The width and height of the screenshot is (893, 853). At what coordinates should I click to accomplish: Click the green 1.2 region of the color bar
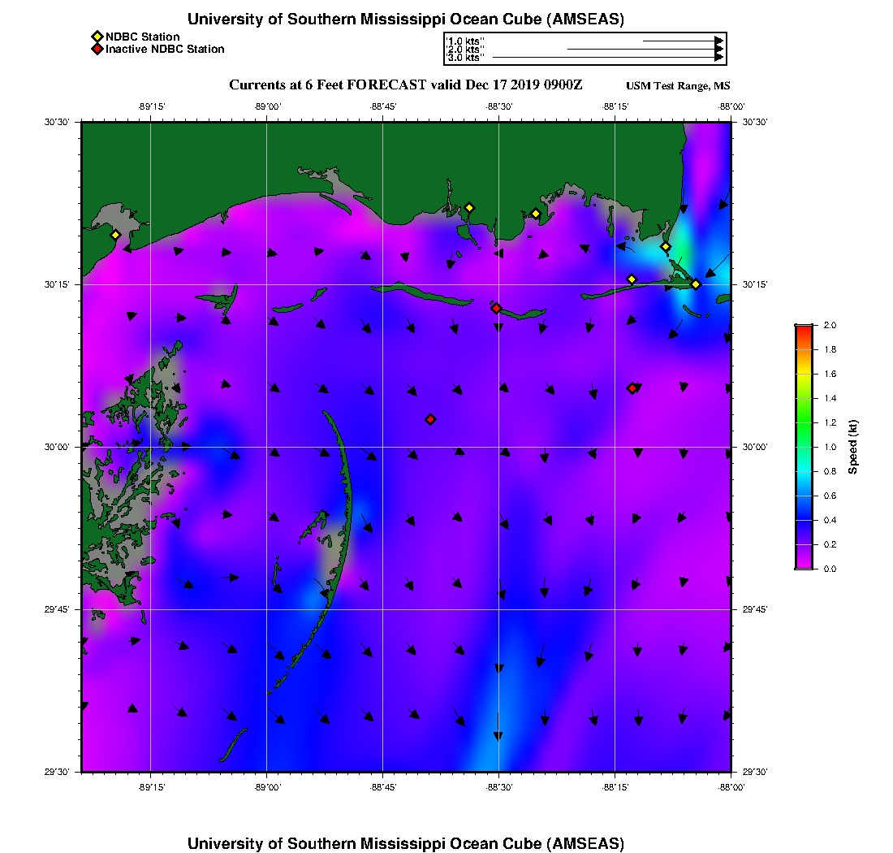click(x=804, y=422)
